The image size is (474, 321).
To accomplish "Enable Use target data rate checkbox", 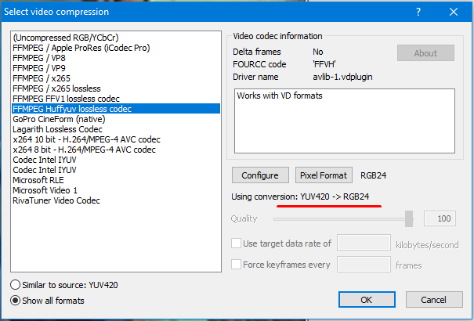I will pos(237,243).
